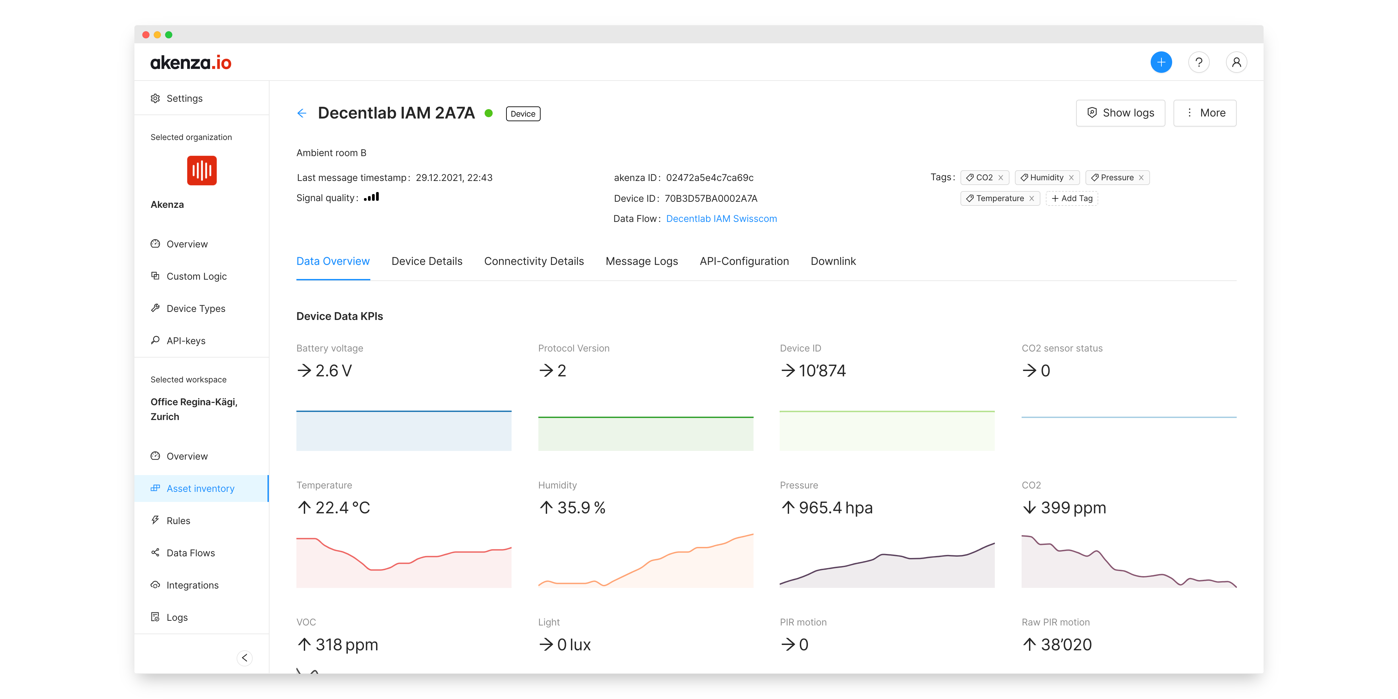
Task: Open the More options menu
Action: (x=1204, y=113)
